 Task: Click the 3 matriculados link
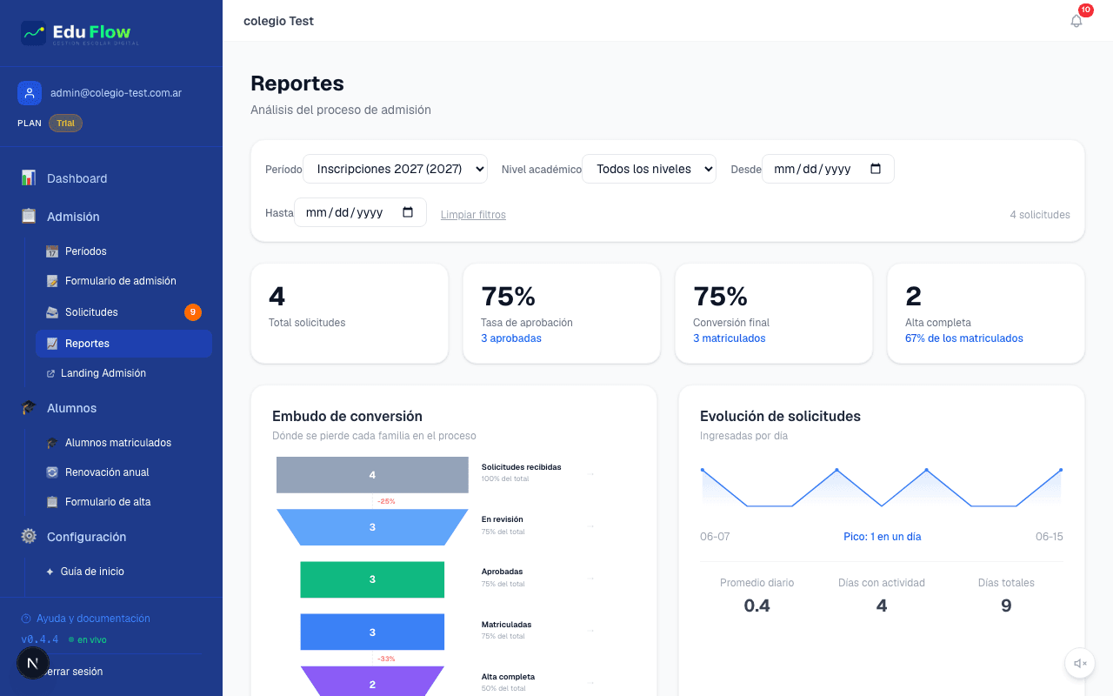point(730,338)
